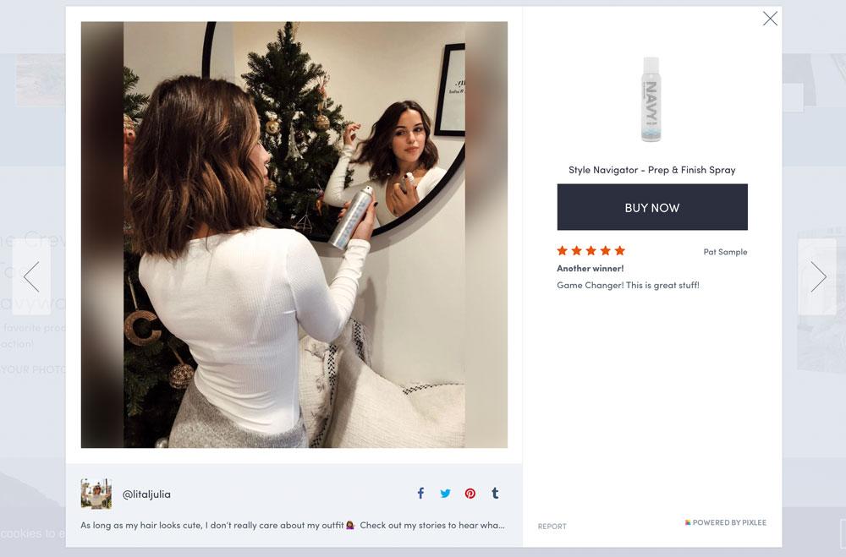846x557 pixels.
Task: Expand the truncated photo caption text
Action: 293,525
